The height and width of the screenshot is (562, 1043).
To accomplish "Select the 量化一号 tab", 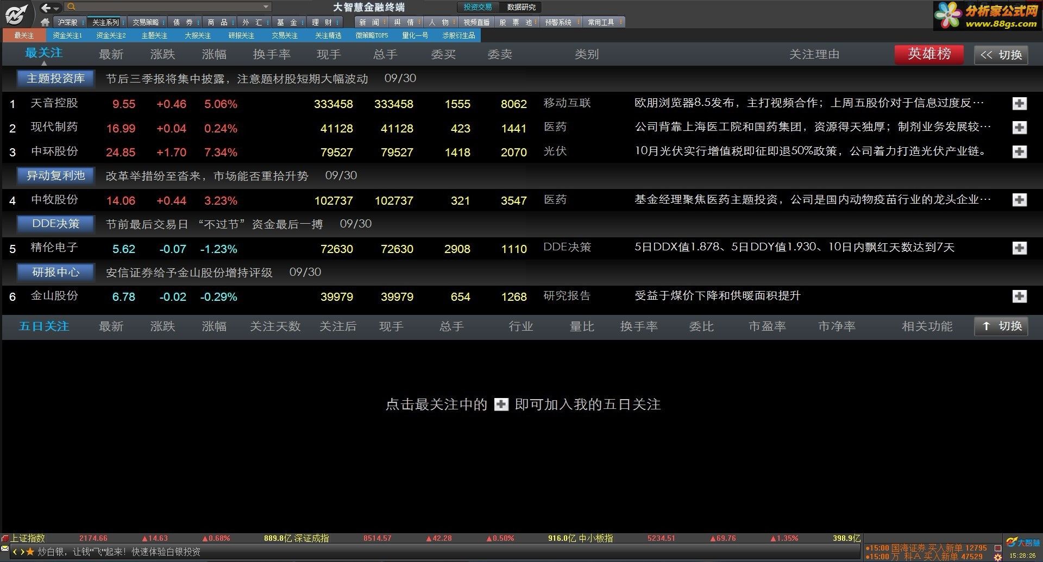I will click(x=415, y=35).
